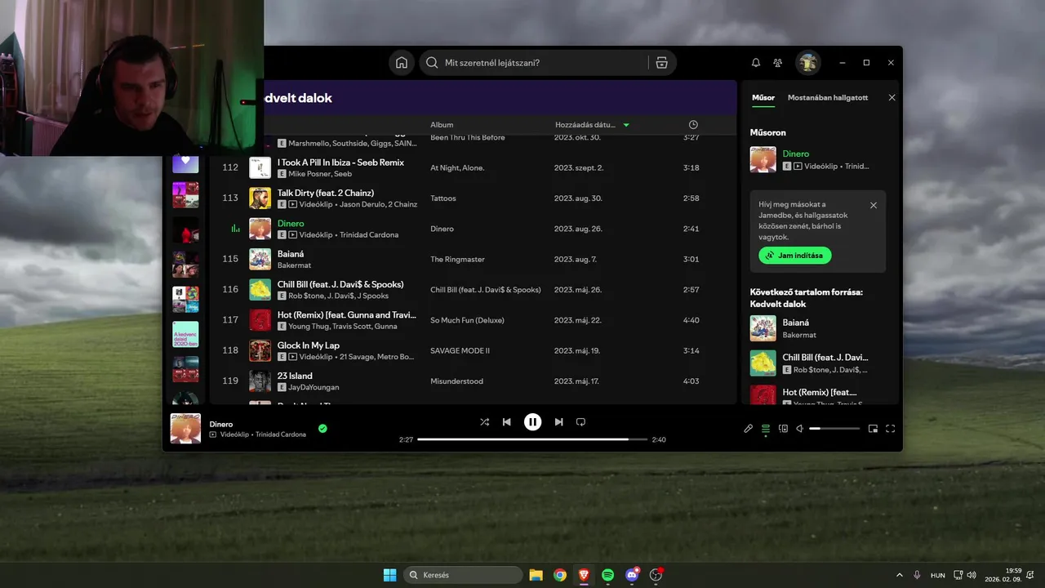Sort by the Album column header
Screen dimensions: 1045x588
pyautogui.click(x=442, y=125)
